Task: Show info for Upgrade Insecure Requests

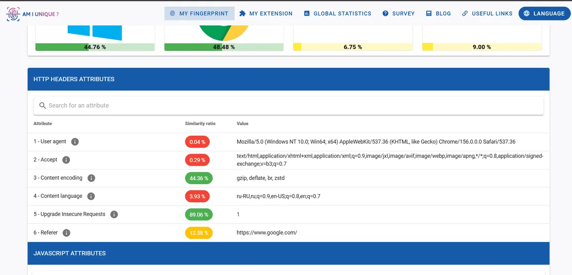Action: tap(114, 214)
